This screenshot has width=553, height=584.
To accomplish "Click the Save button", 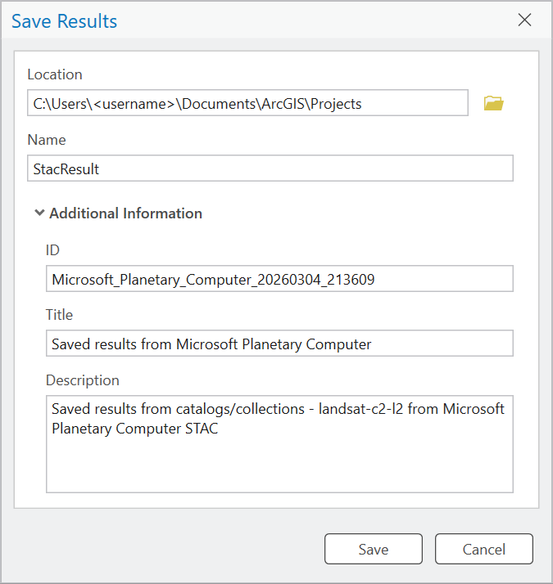I will (373, 549).
